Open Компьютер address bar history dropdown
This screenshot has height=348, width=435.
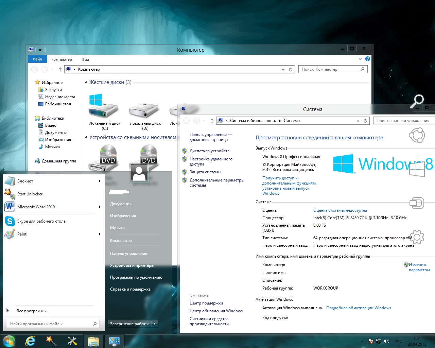[283, 69]
